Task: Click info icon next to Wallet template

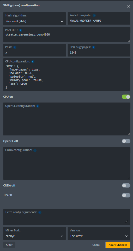Action: (94, 15)
